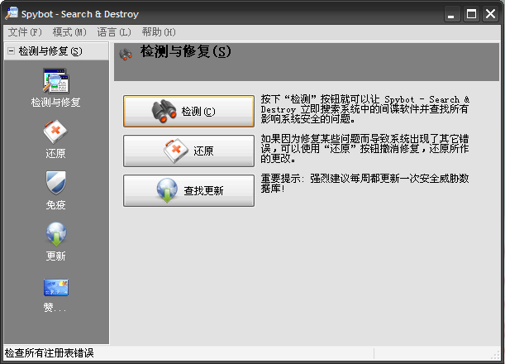Open the 文件(F) menu
Image resolution: width=505 pixels, height=364 pixels.
(x=25, y=32)
